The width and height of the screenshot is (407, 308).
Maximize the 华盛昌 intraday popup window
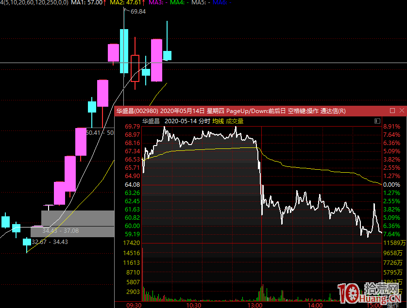[x=392, y=111]
